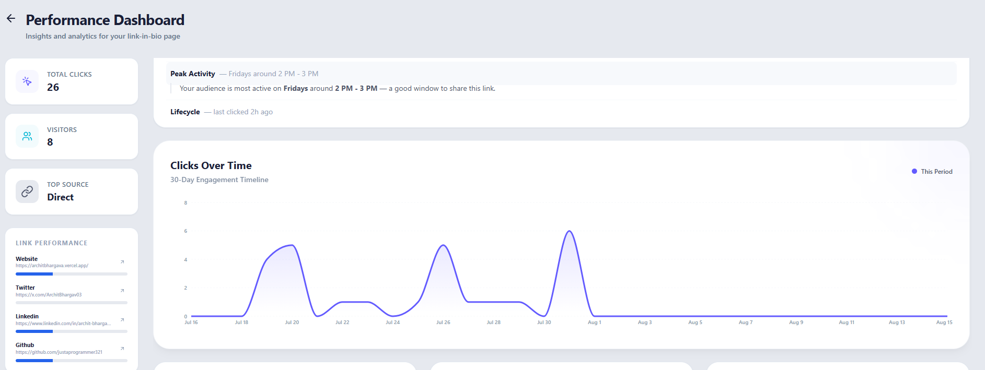
Task: Open the Linkedin link external arrow
Action: 122,320
